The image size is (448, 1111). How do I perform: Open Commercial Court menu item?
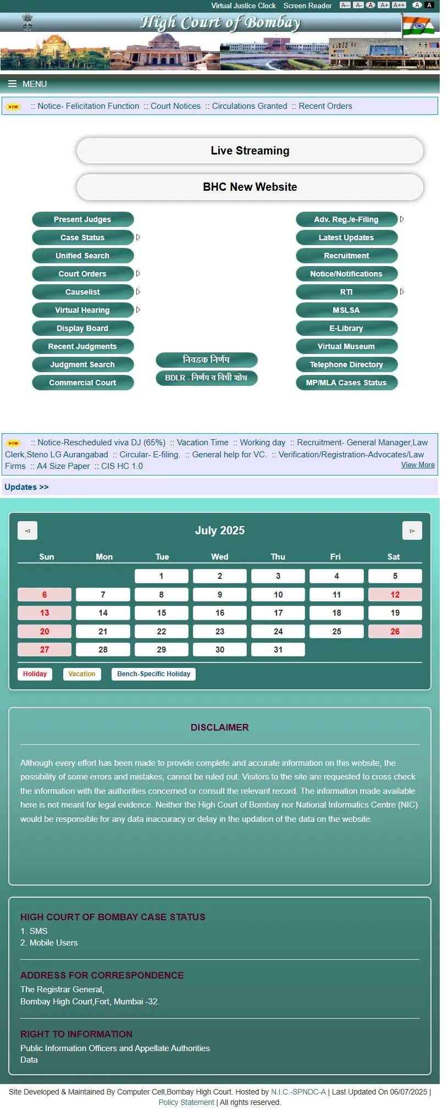tap(83, 383)
